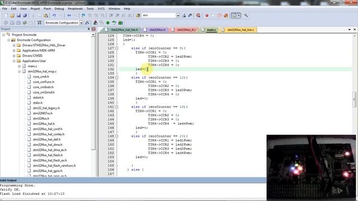Close the Project panel with its red X

pyautogui.click(x=93, y=29)
